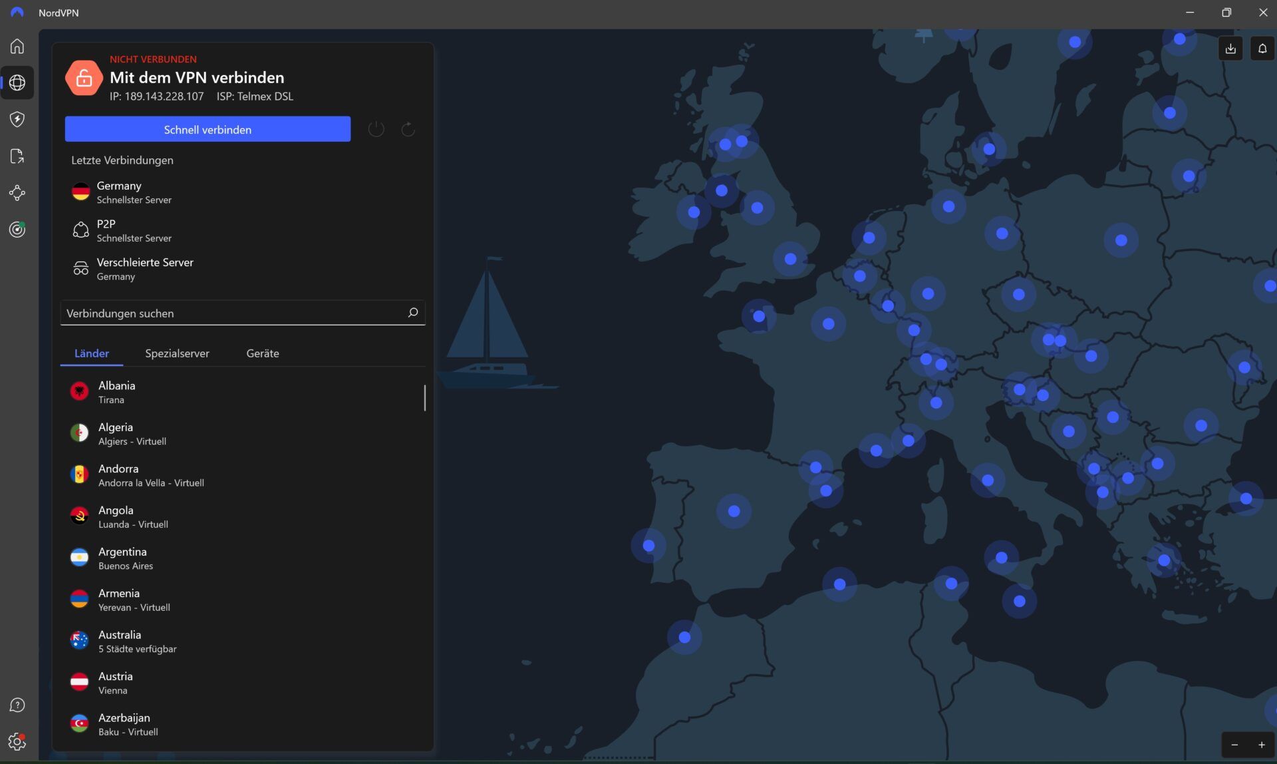Click the Argentina flag icon
This screenshot has width=1277, height=764.
[79, 558]
